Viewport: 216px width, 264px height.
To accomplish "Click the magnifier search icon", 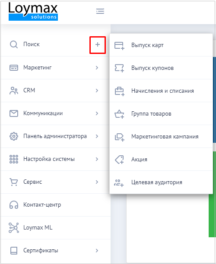I will coord(14,44).
